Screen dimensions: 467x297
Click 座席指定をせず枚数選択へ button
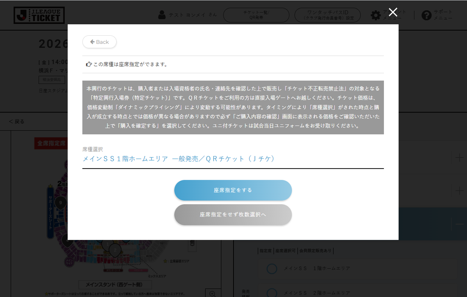(x=233, y=215)
